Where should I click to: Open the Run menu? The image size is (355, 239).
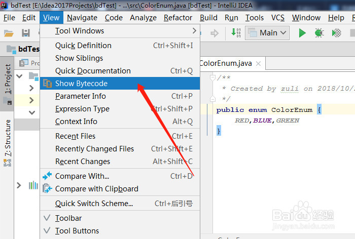(x=231, y=18)
